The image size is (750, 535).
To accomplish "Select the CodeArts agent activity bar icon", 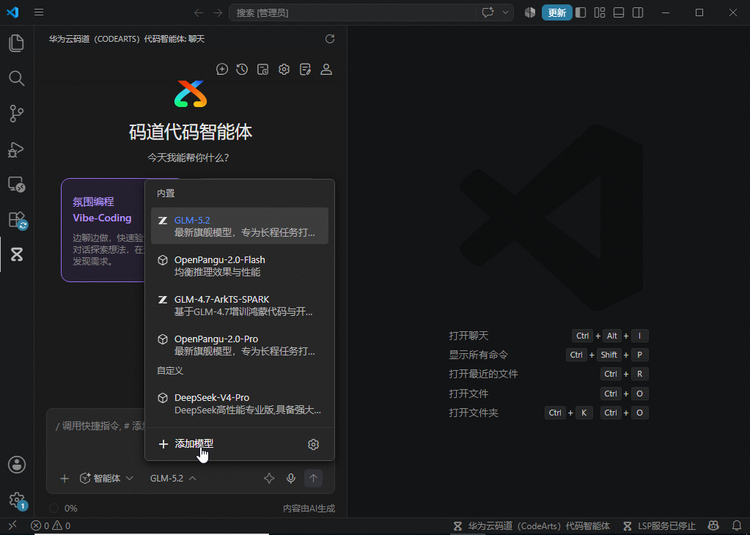I will coord(17,254).
